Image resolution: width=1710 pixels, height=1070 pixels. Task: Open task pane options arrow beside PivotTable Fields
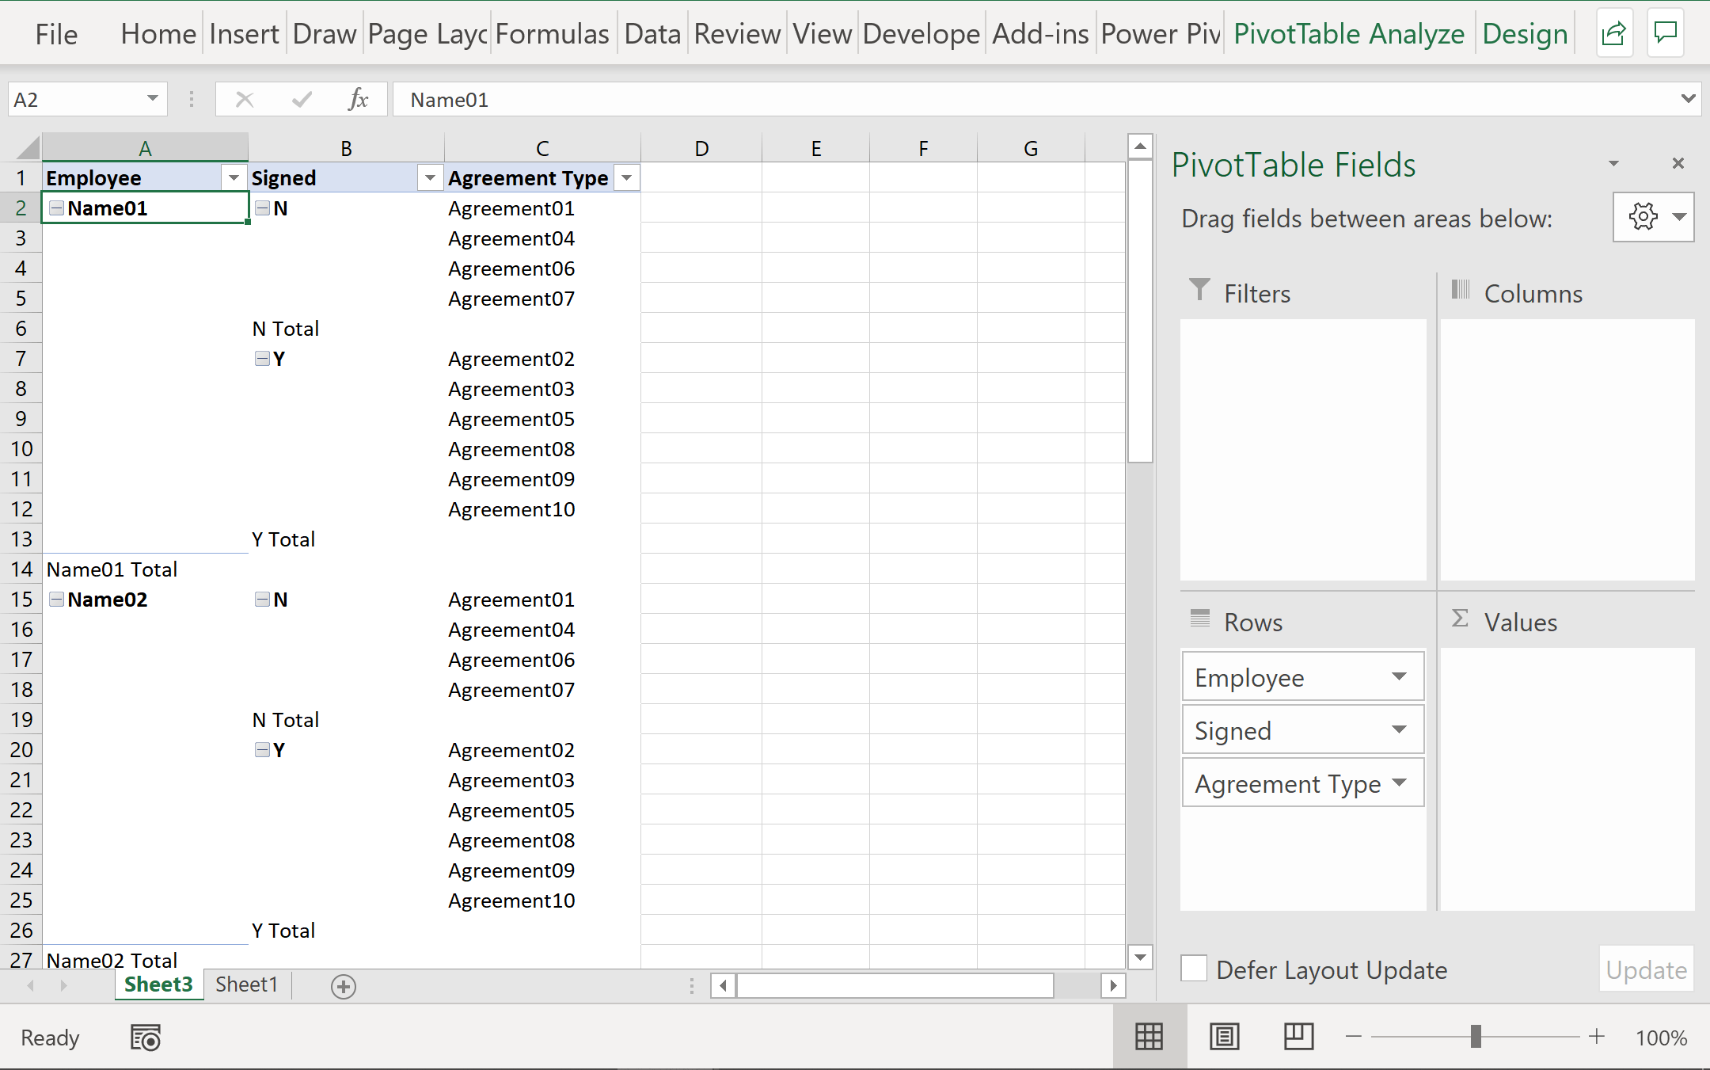tap(1613, 163)
